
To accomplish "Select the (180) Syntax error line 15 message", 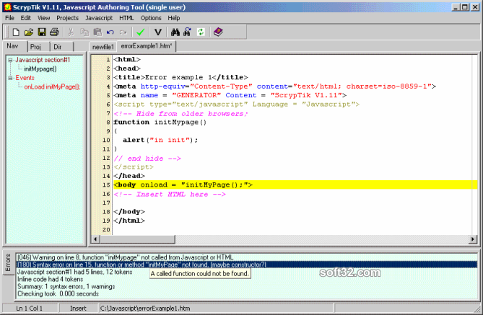I will pyautogui.click(x=246, y=265).
